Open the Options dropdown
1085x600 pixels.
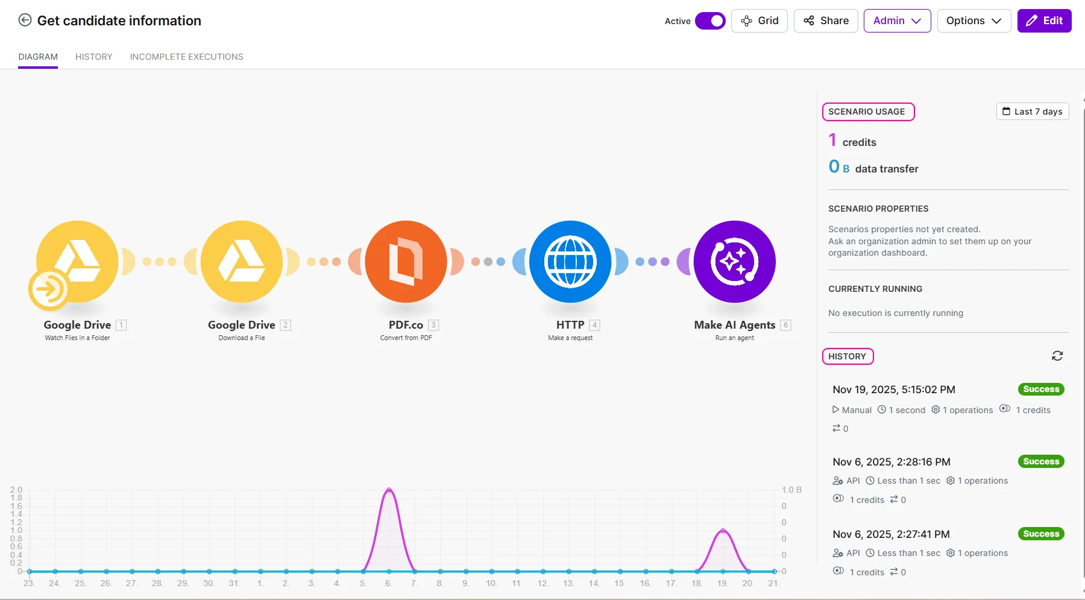973,21
